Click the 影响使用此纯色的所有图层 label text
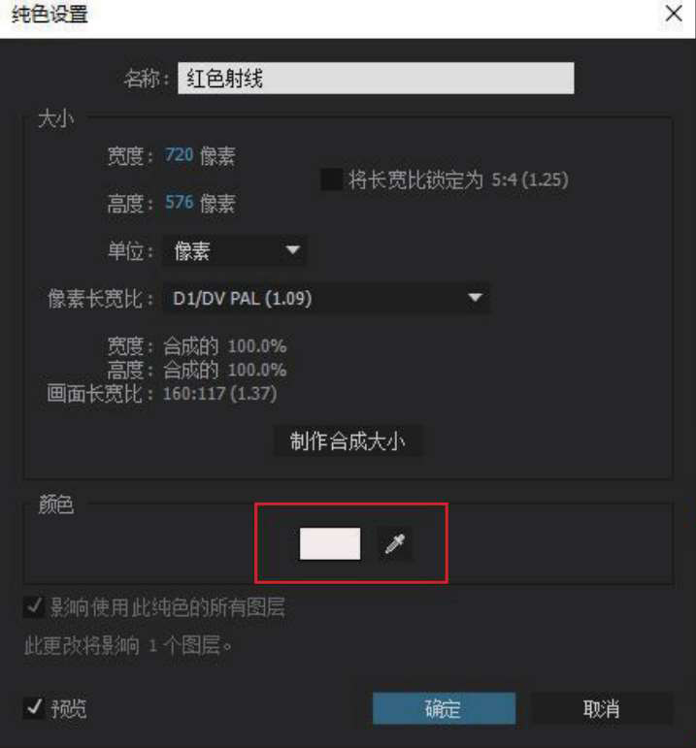Image resolution: width=696 pixels, height=748 pixels. click(x=168, y=607)
